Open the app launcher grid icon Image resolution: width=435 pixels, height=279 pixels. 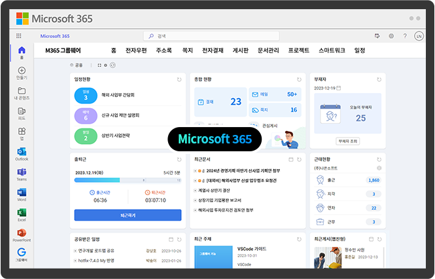(x=18, y=36)
